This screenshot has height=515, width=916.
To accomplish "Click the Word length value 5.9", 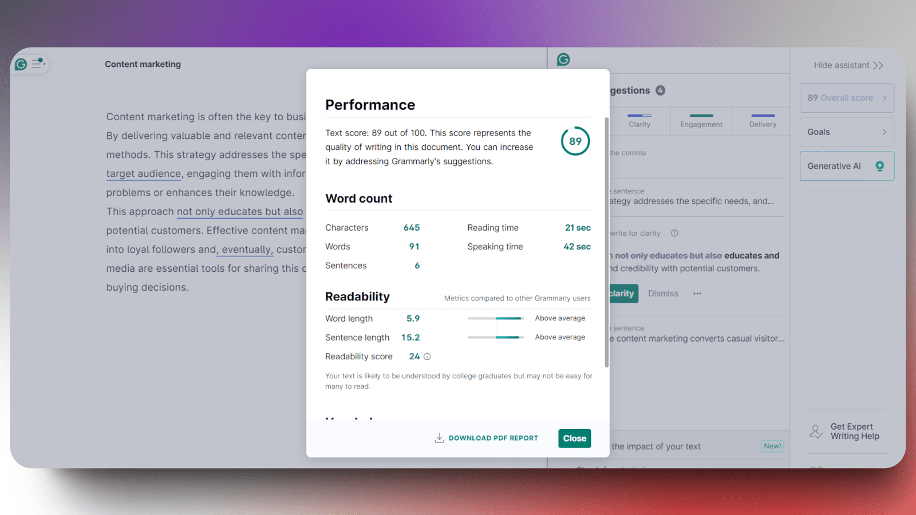I will [413, 319].
